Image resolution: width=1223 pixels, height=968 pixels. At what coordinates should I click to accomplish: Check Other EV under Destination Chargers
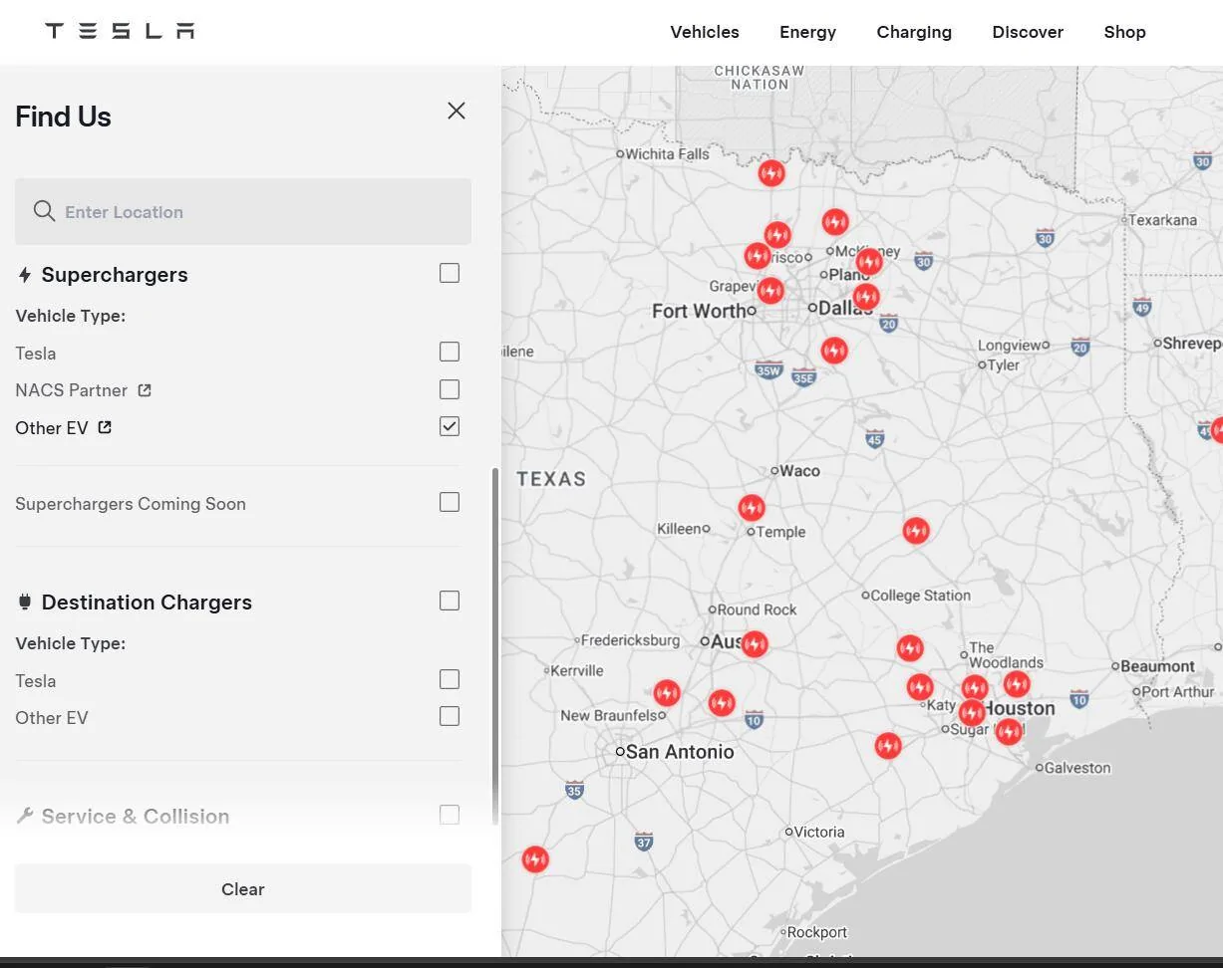pyautogui.click(x=450, y=716)
